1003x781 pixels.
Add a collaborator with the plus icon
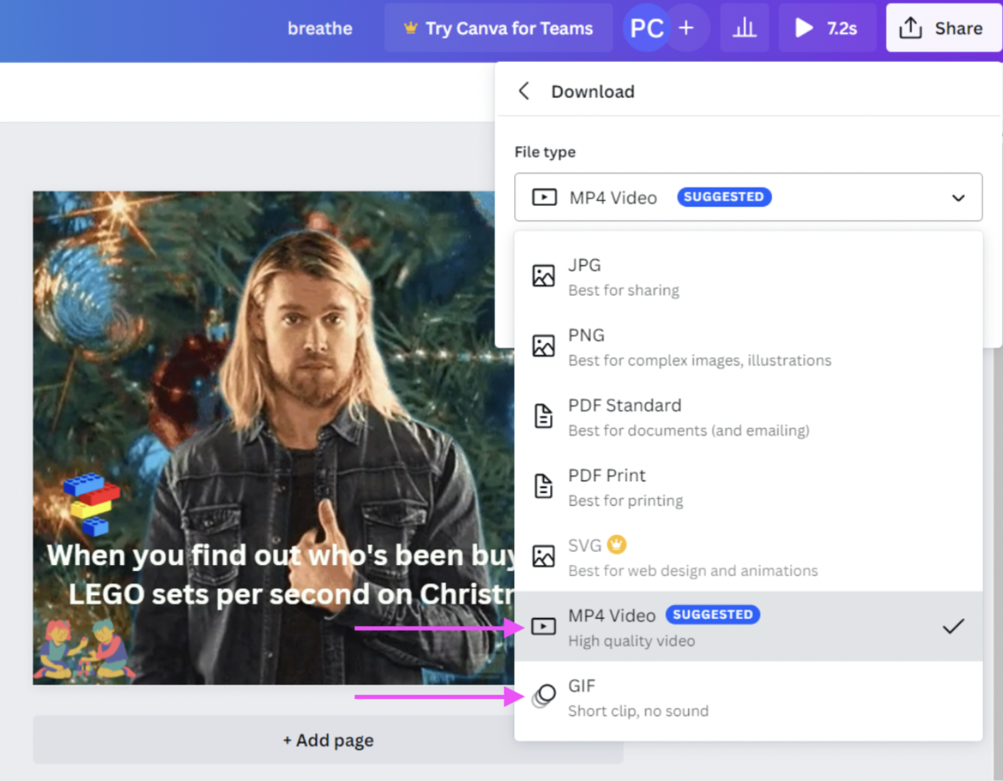click(x=686, y=28)
